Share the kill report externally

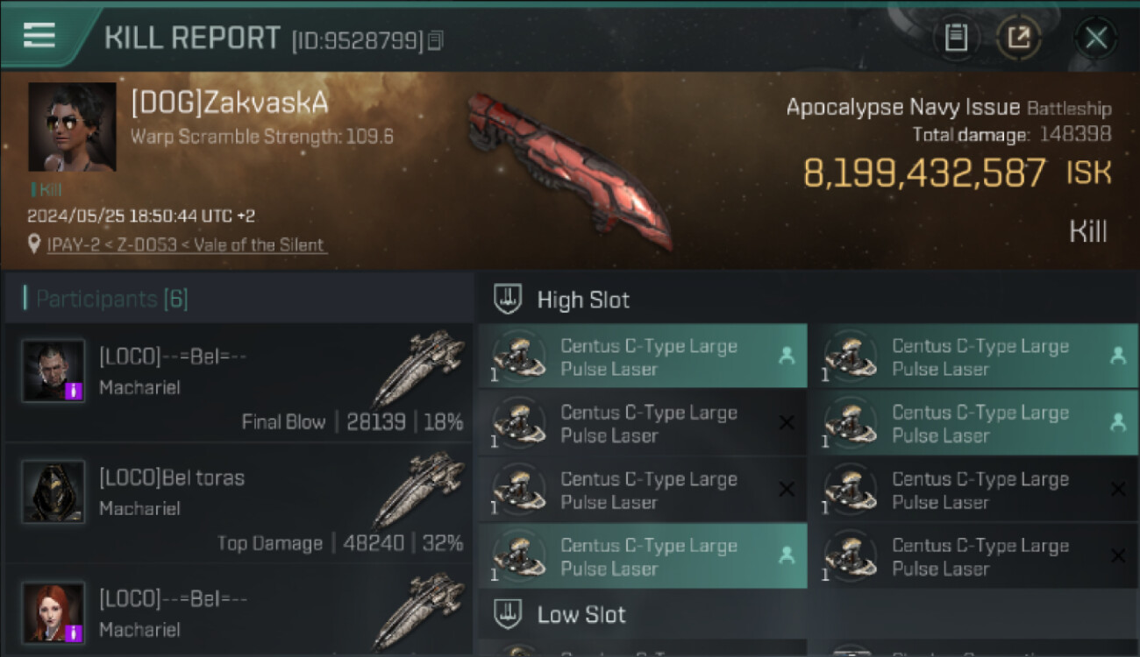point(1018,38)
